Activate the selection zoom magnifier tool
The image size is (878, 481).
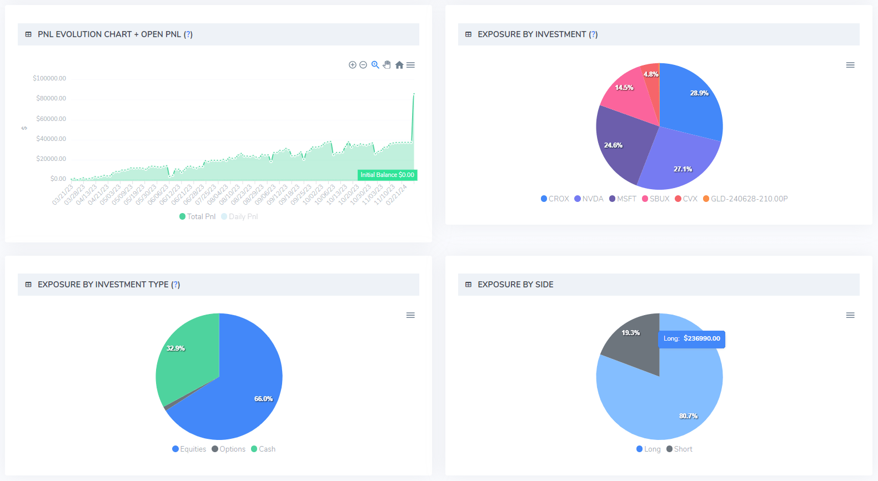point(375,65)
